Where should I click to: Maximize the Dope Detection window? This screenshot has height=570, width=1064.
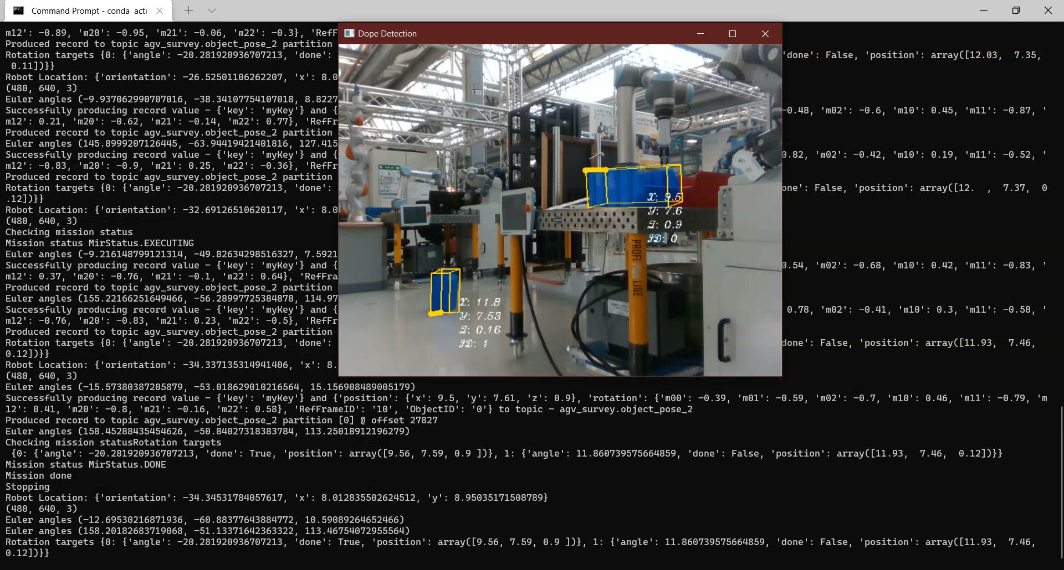[733, 34]
